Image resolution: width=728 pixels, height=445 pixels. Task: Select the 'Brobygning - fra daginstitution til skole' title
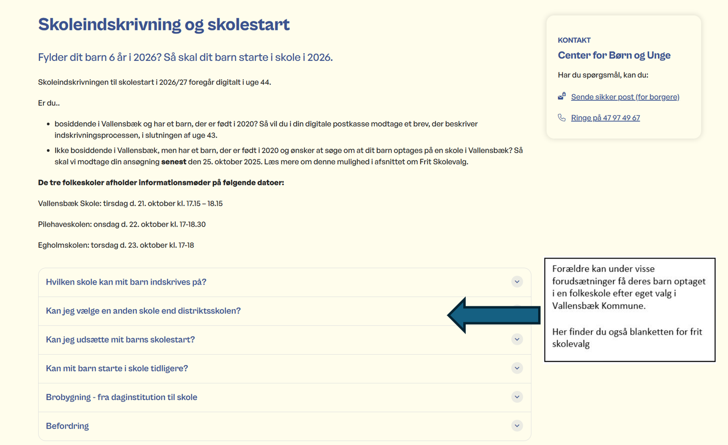121,397
